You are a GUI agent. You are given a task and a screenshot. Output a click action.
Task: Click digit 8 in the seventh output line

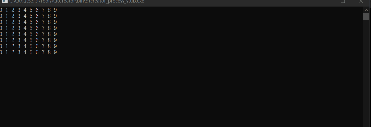click(49, 46)
